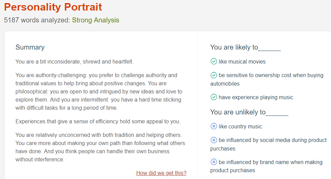Click the authority-challenging paragraph

click(x=99, y=91)
